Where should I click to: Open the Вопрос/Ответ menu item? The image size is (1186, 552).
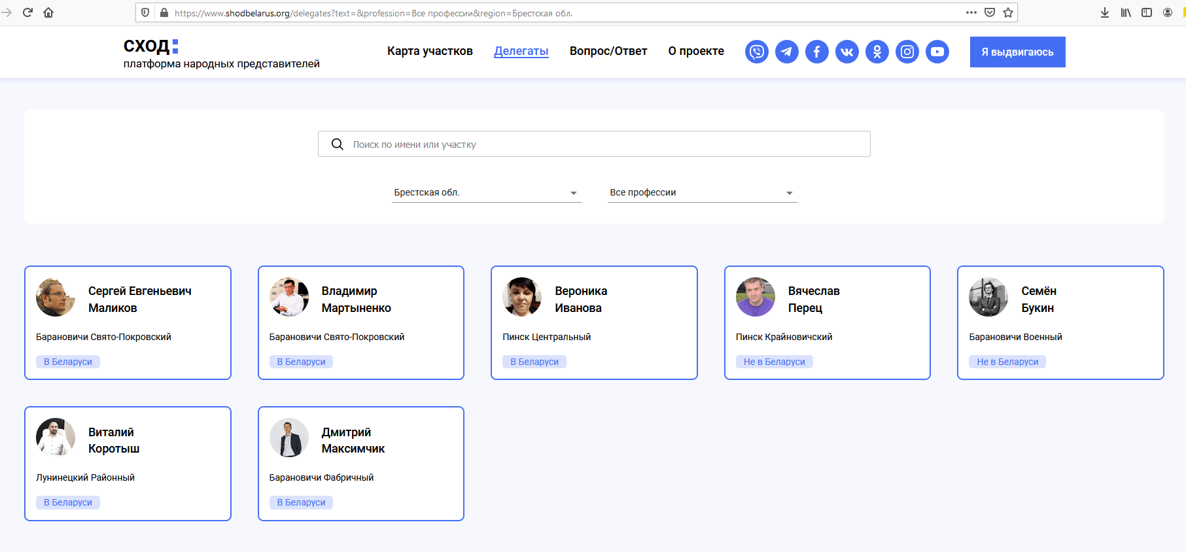point(608,51)
